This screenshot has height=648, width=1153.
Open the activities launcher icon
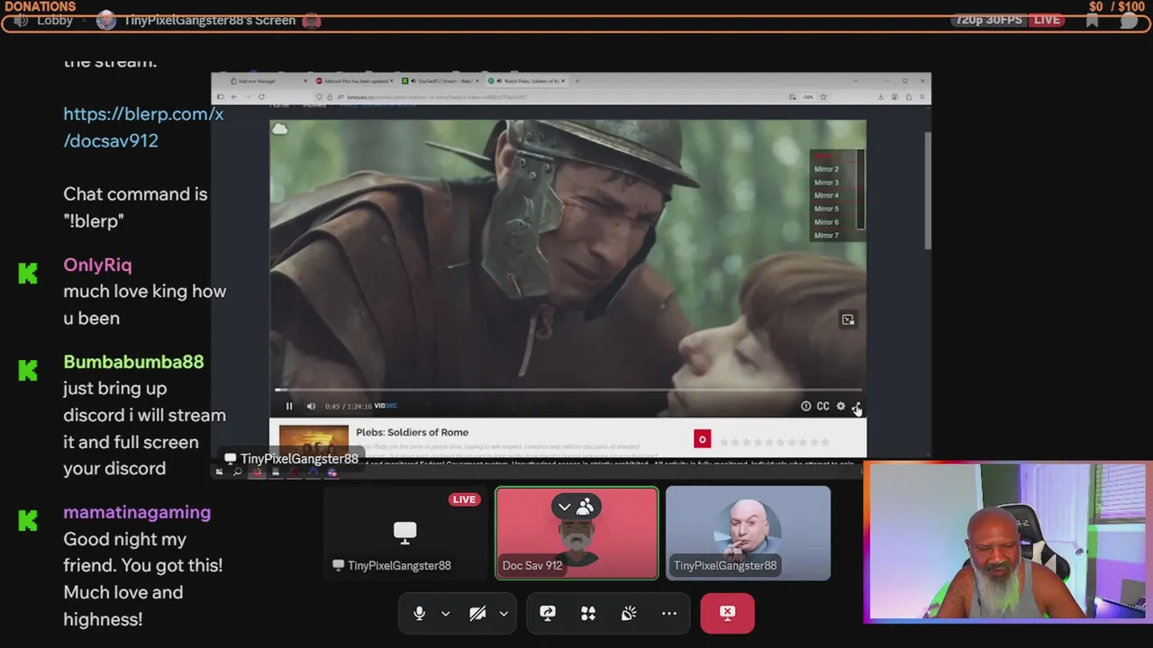(588, 613)
